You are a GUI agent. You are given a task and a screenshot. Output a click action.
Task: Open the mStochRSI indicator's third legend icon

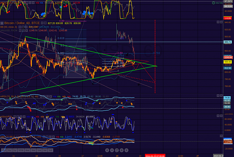(x=21, y=117)
